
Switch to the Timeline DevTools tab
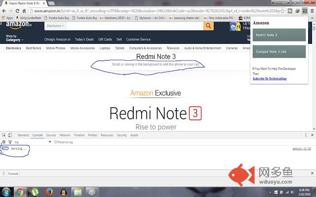(79, 135)
